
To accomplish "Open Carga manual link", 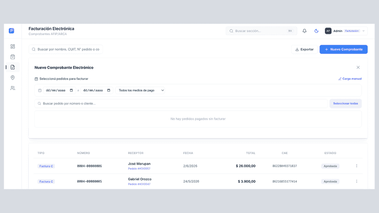I will point(350,79).
